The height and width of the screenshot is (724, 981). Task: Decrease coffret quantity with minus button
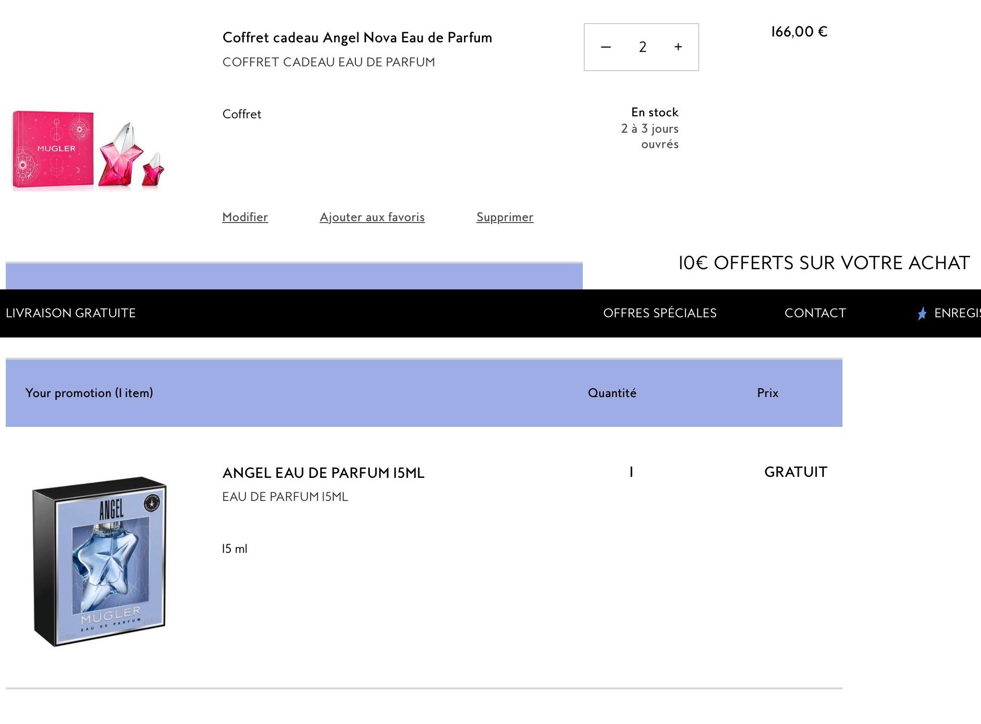click(x=606, y=47)
